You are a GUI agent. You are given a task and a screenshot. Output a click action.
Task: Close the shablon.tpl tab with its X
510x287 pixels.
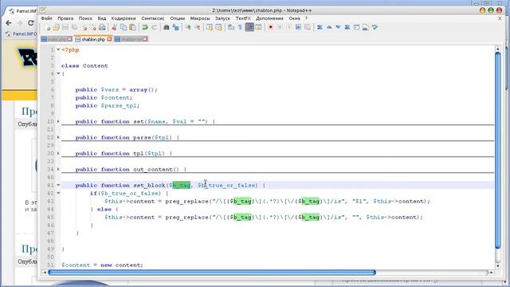[145, 39]
